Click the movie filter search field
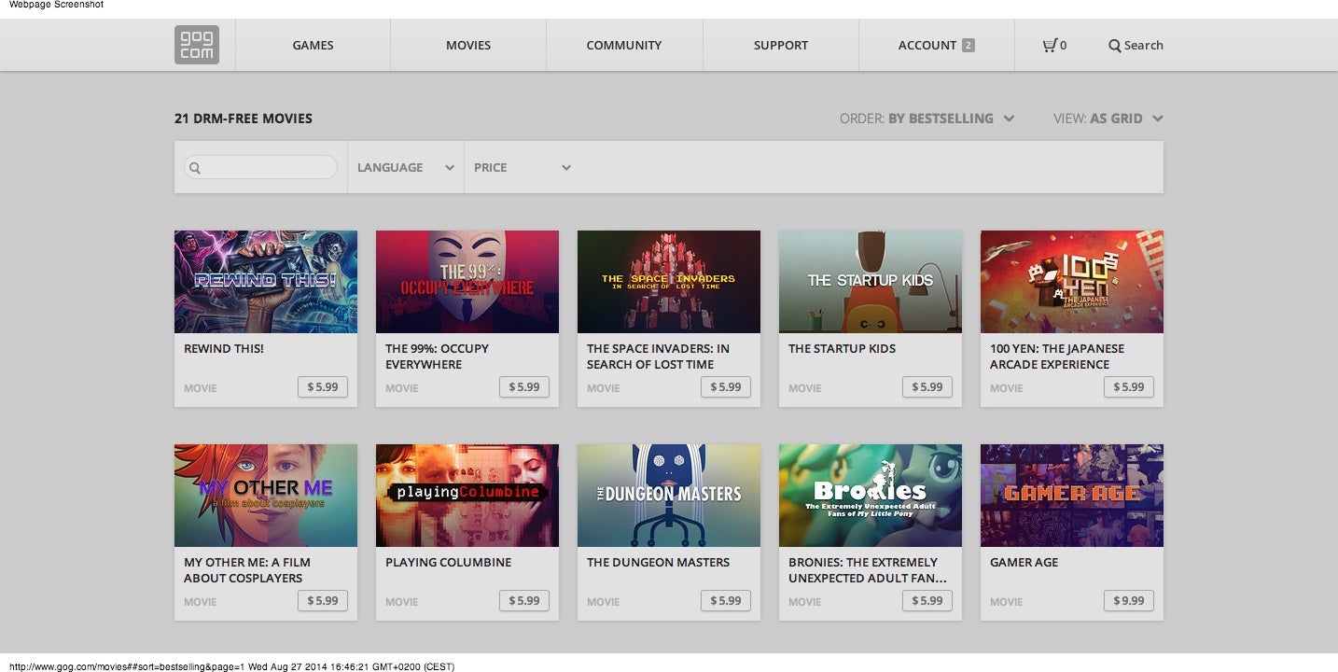This screenshot has width=1338, height=672. click(260, 167)
